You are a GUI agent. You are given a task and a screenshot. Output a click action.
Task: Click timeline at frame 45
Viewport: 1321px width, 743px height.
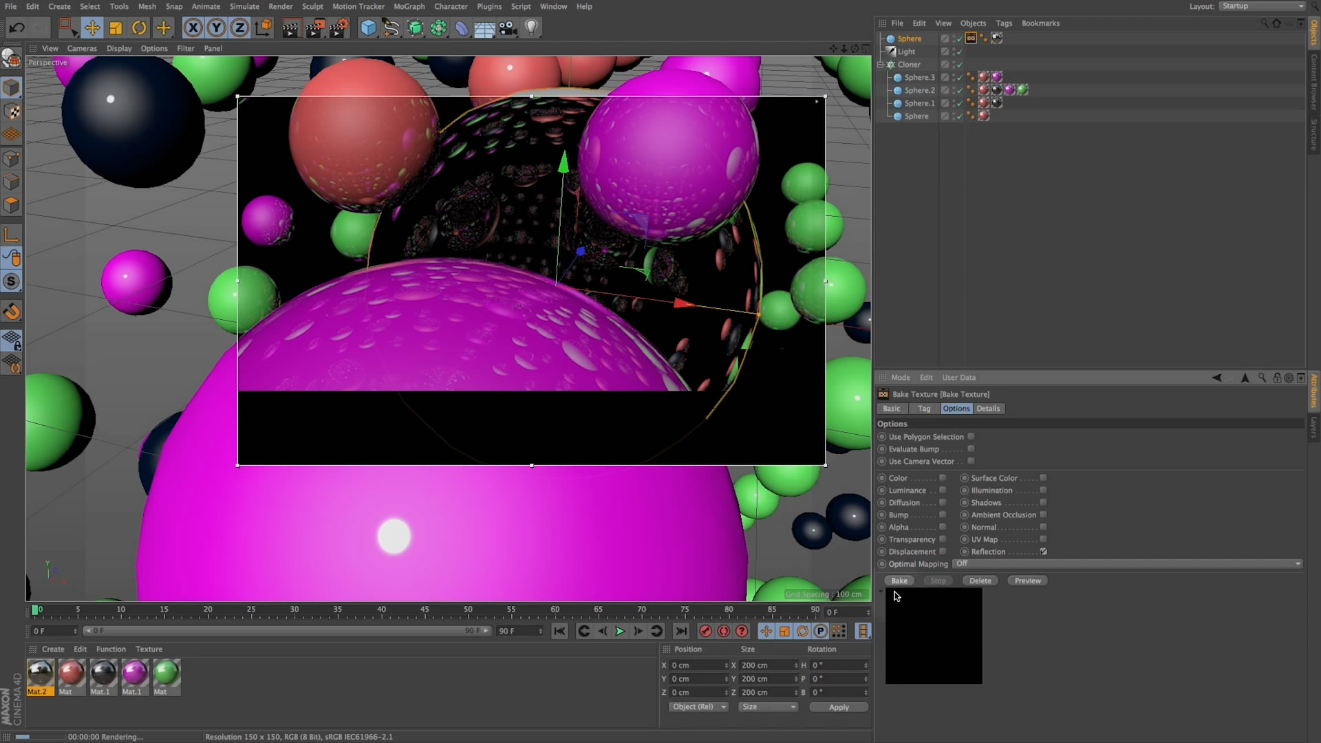click(425, 611)
